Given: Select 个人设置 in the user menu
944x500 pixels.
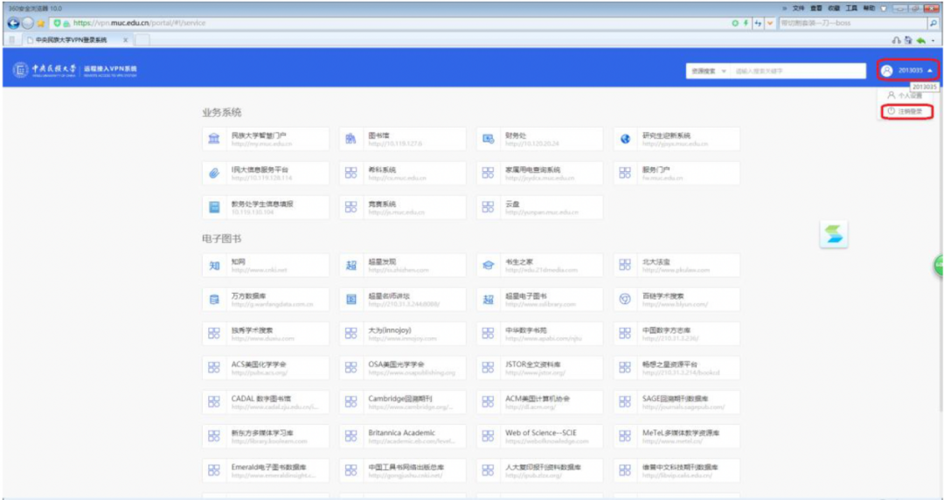Looking at the screenshot, I should click(905, 96).
